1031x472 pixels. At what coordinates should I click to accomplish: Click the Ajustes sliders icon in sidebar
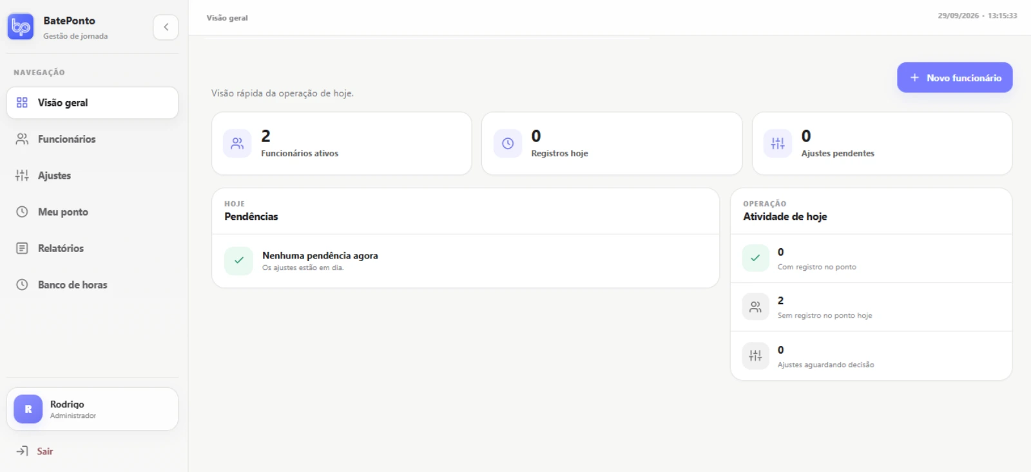tap(22, 176)
